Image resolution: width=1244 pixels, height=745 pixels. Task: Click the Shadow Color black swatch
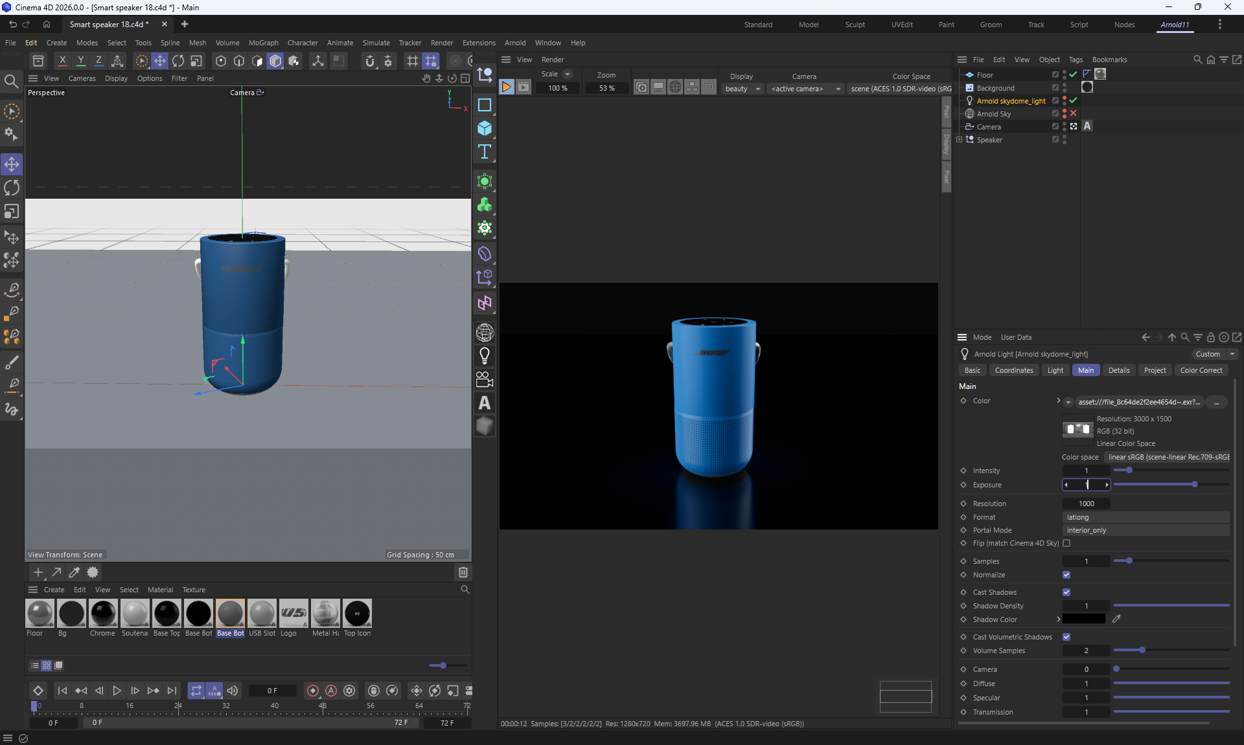pos(1084,619)
